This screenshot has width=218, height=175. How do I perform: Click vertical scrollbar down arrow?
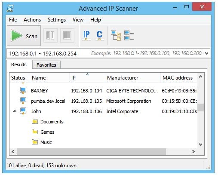pos(200,144)
